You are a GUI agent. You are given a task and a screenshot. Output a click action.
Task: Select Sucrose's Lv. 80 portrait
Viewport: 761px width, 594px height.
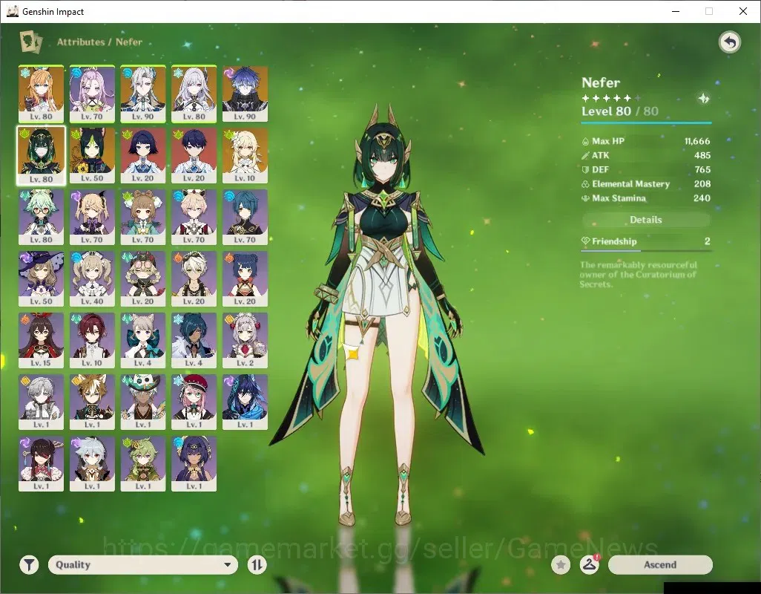coord(42,217)
